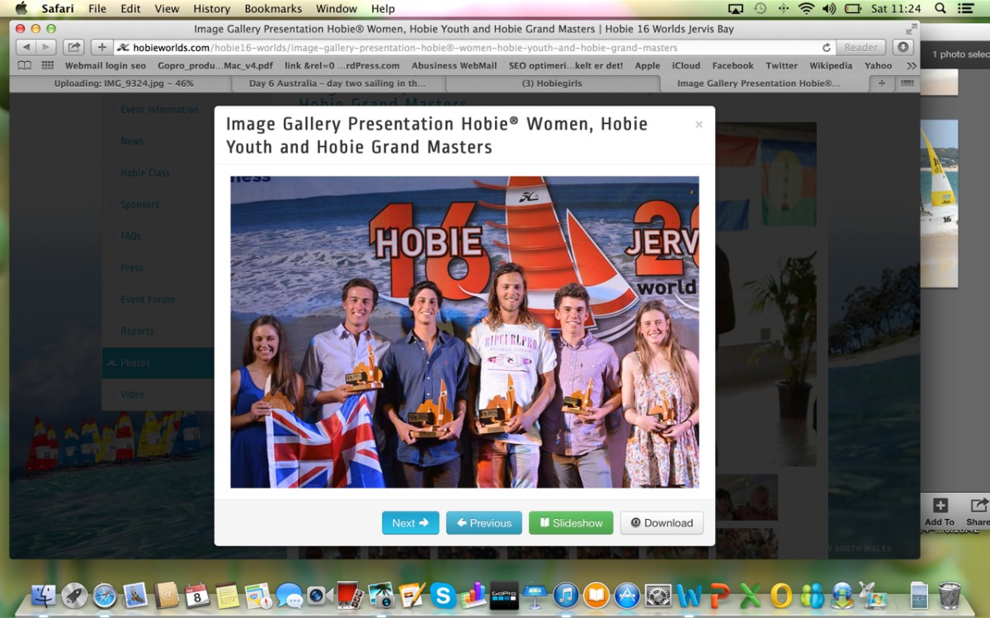The image size is (990, 618).
Task: Go back using the Safari back arrow
Action: [26, 48]
